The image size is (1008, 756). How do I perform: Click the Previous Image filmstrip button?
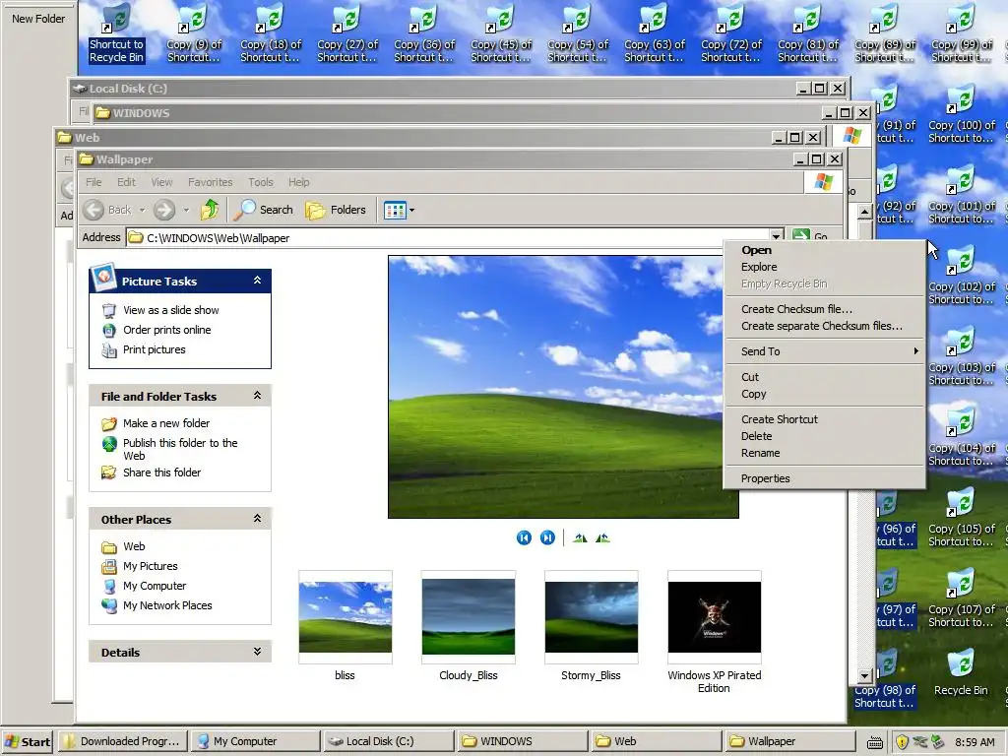(x=524, y=537)
